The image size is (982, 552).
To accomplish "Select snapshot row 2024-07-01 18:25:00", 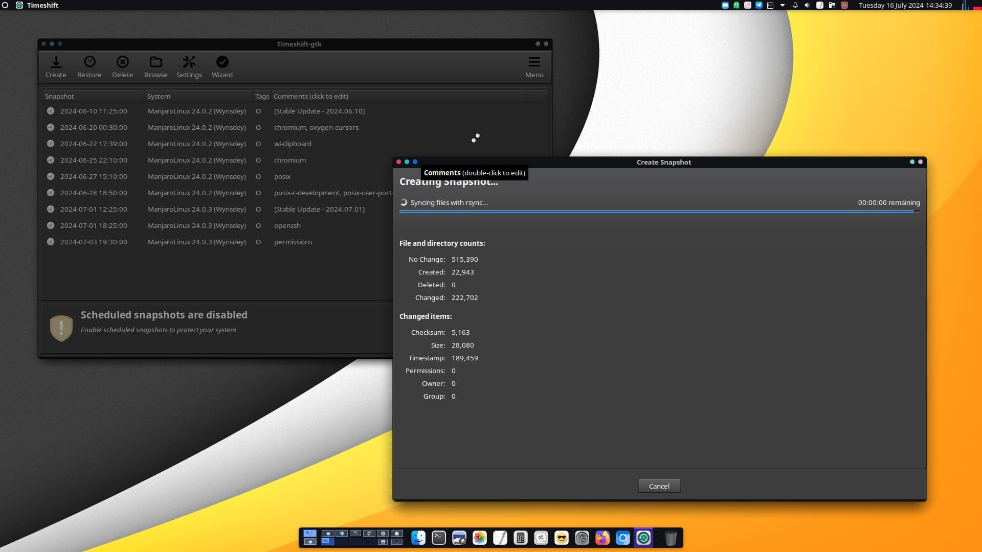I will click(217, 225).
